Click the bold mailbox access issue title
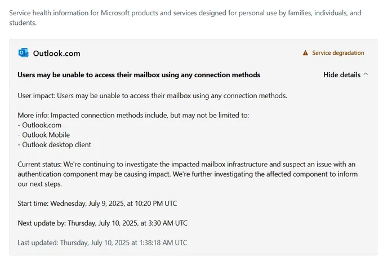Viewport: 383px width, 260px height. (x=139, y=75)
